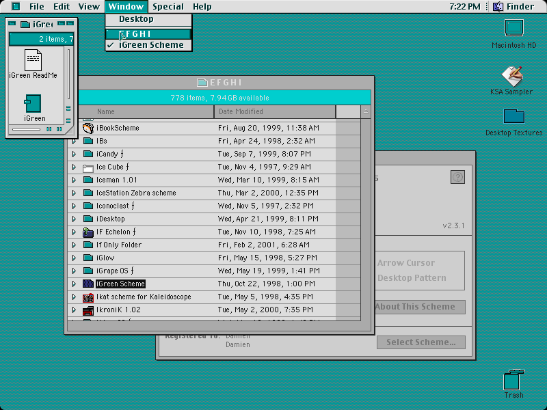Viewport: 547px width, 410px height.
Task: Click the Ikat scheme for Kaleidoscope icon
Action: 88,297
